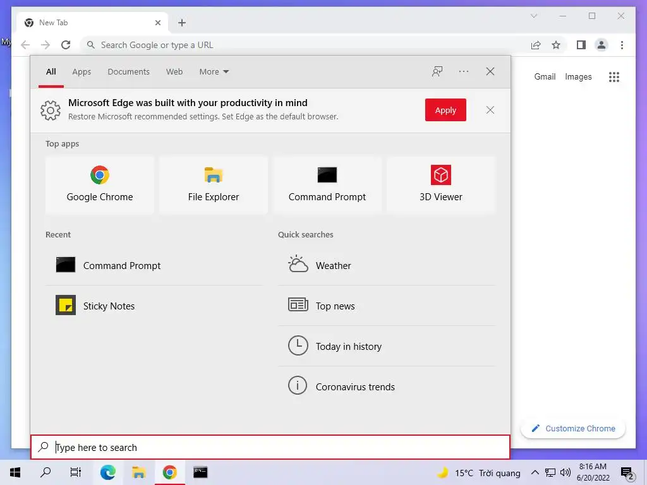
Task: Click the settings gear in Edge banner
Action: 51,110
